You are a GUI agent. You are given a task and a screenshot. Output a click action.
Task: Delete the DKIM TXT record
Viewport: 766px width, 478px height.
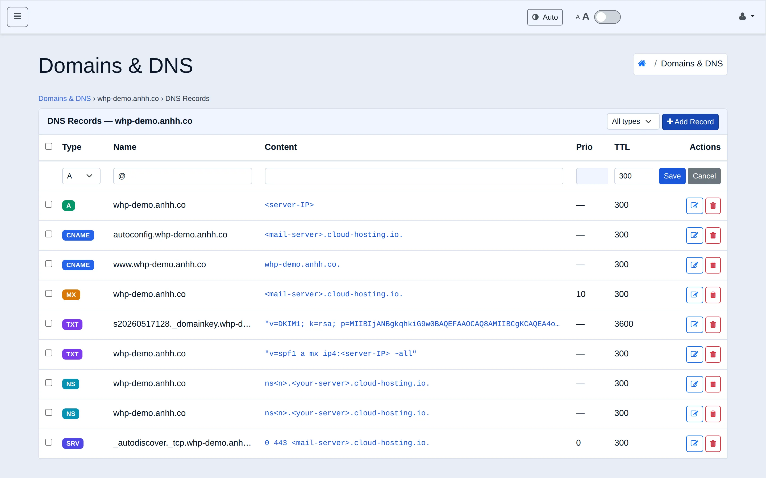(713, 324)
